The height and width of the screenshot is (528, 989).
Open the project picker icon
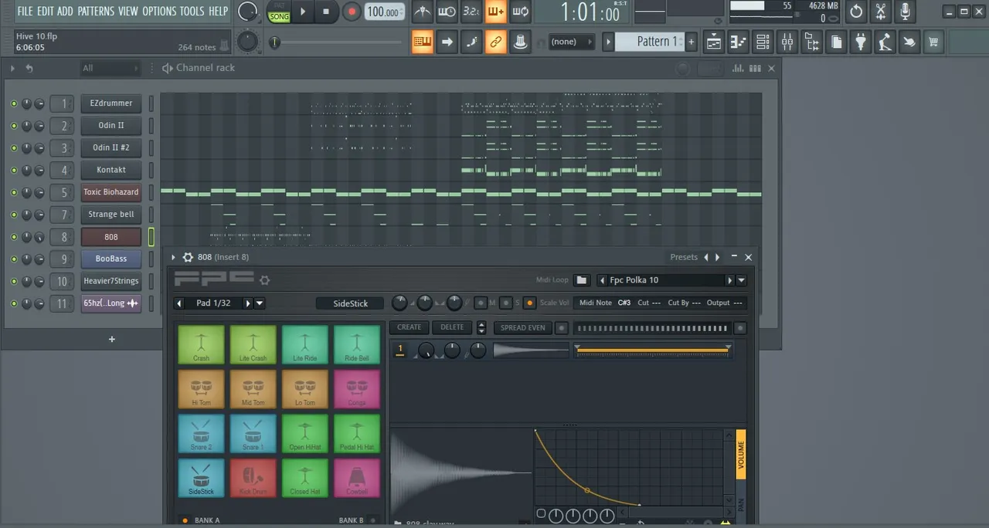click(836, 42)
